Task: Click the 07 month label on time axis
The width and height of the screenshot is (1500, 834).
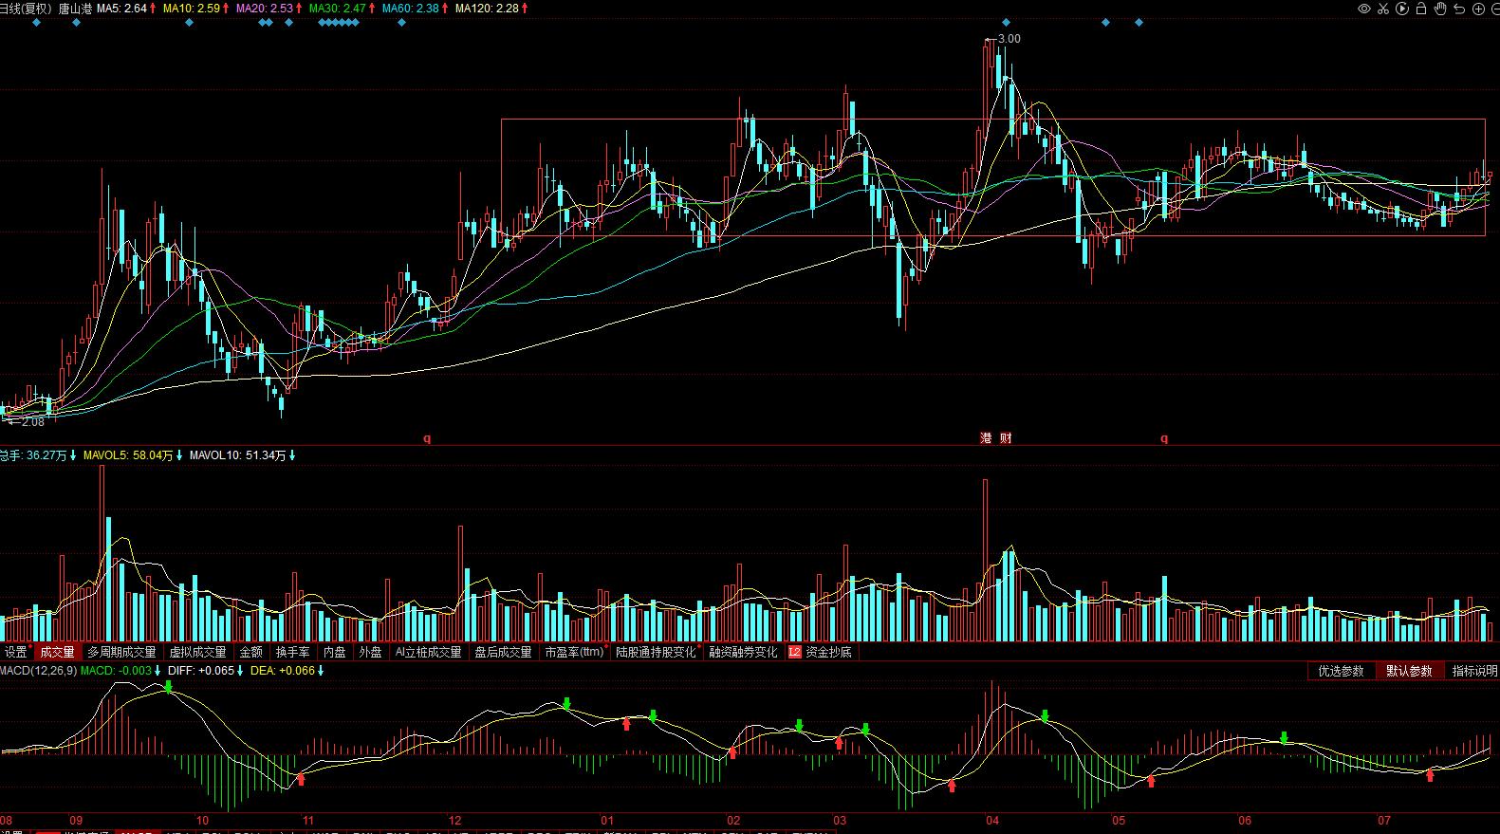Action: tap(1384, 821)
